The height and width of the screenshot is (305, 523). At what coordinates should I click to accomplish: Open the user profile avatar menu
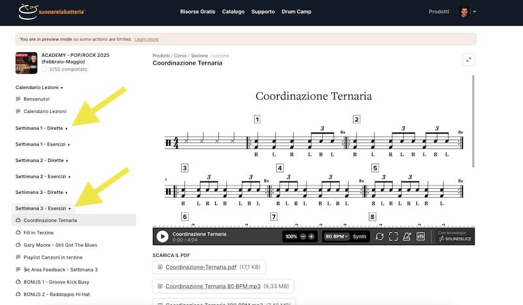point(465,12)
